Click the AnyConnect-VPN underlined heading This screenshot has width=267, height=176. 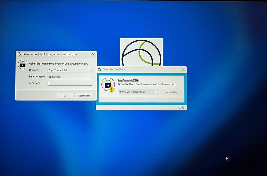(128, 80)
